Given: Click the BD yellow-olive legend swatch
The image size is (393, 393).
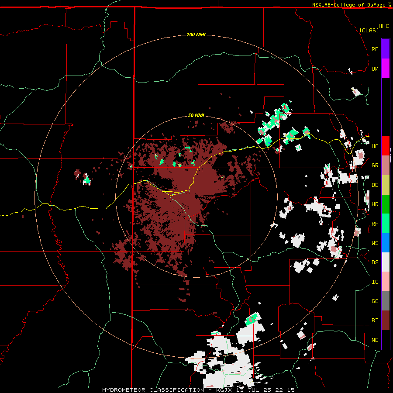Looking at the screenshot, I should (x=386, y=185).
